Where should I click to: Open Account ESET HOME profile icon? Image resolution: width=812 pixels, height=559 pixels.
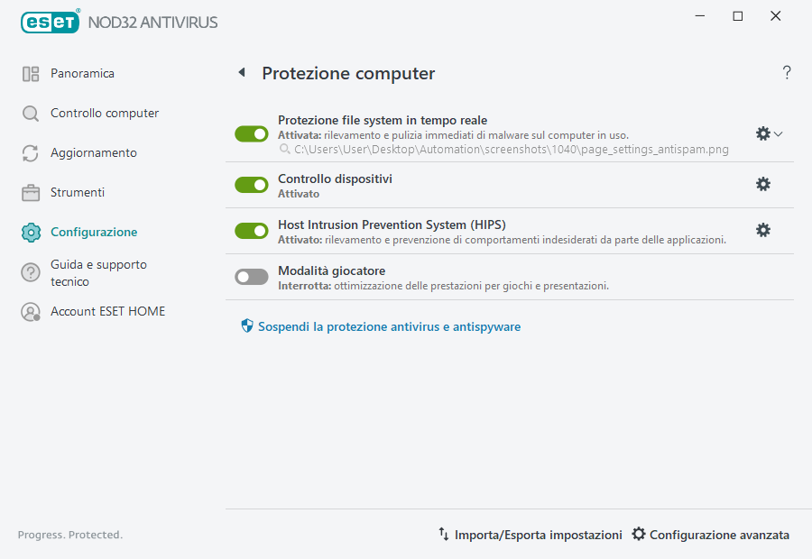pyautogui.click(x=30, y=311)
